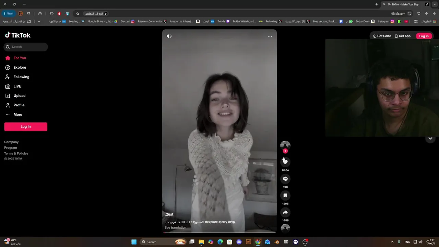This screenshot has height=247, width=439.
Task: Open the Instagram bookmark
Action: (386, 21)
